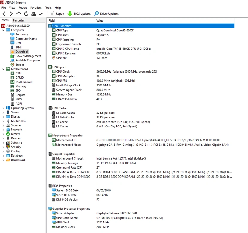Go up one level with the up arrow icon
The height and width of the screenshot is (233, 248).
tap(19, 13)
